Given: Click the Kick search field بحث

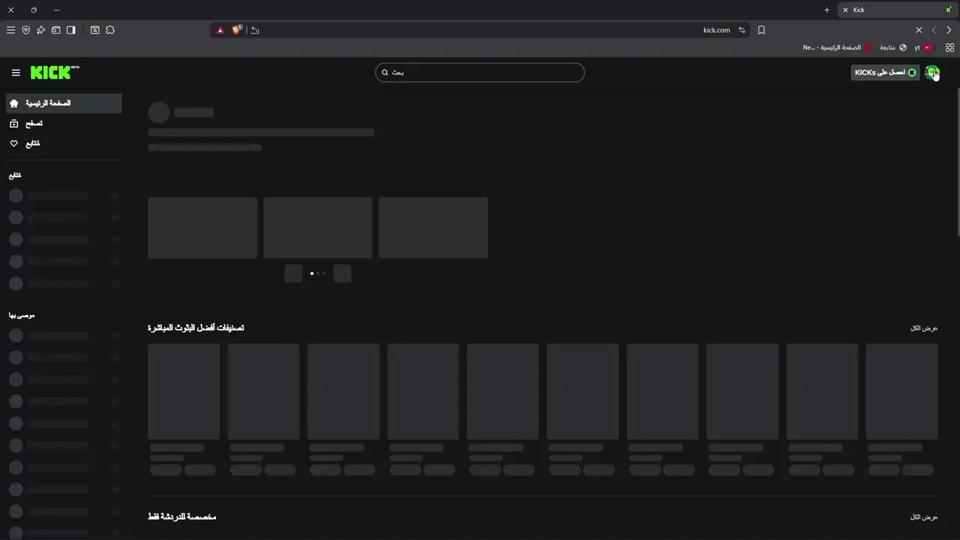Looking at the screenshot, I should pyautogui.click(x=480, y=73).
